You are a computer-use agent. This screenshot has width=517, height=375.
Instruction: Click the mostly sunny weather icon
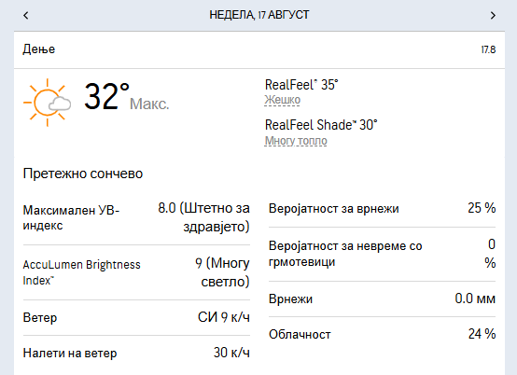(48, 103)
